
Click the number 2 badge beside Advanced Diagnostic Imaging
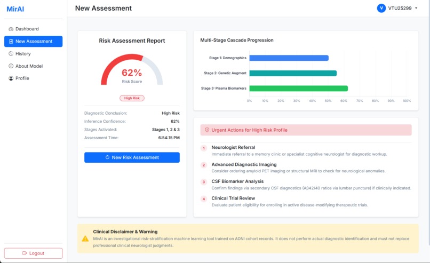point(204,165)
